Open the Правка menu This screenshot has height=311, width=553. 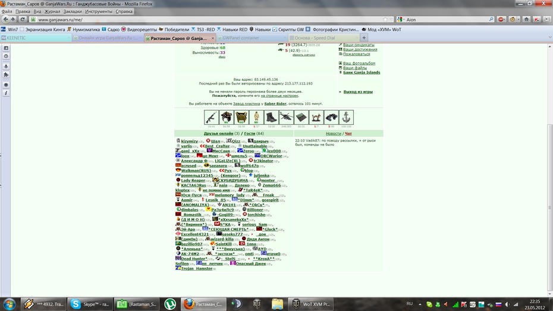coord(23,11)
